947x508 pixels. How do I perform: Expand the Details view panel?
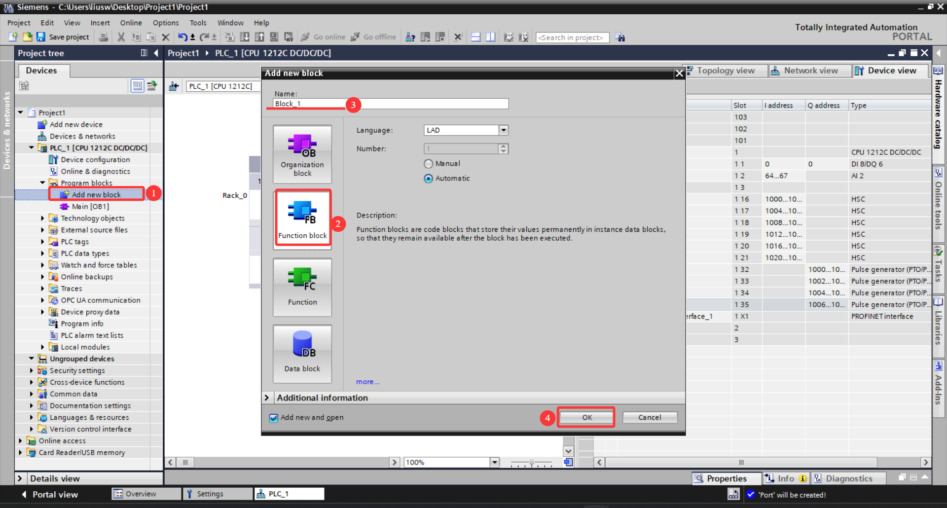(20, 478)
